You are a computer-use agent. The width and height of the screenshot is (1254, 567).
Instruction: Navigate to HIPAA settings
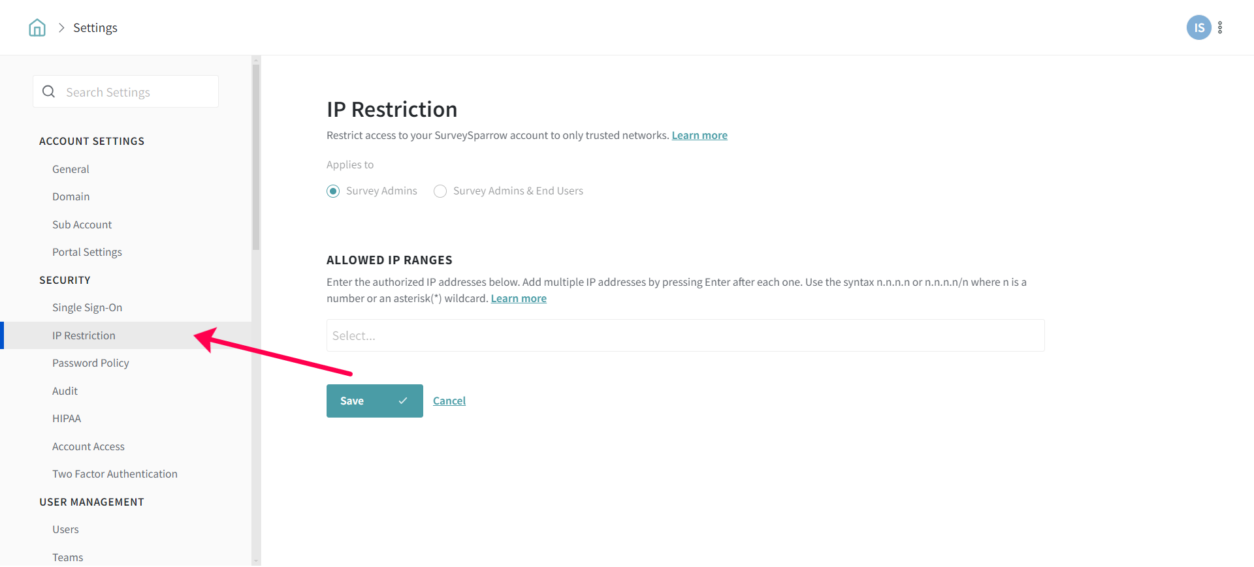67,418
